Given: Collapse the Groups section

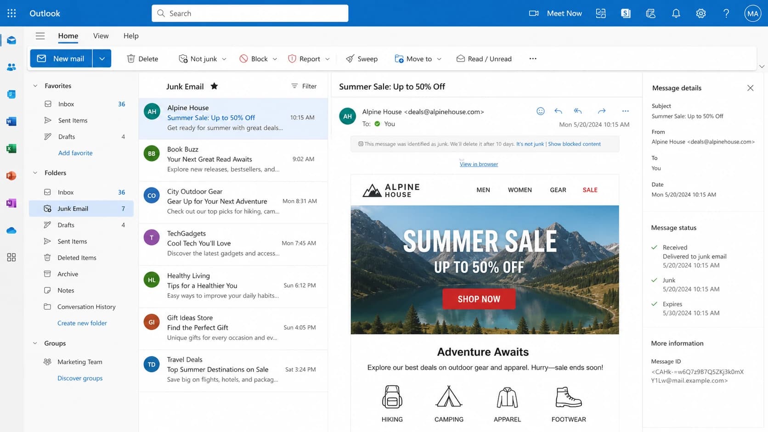Looking at the screenshot, I should click(x=35, y=343).
